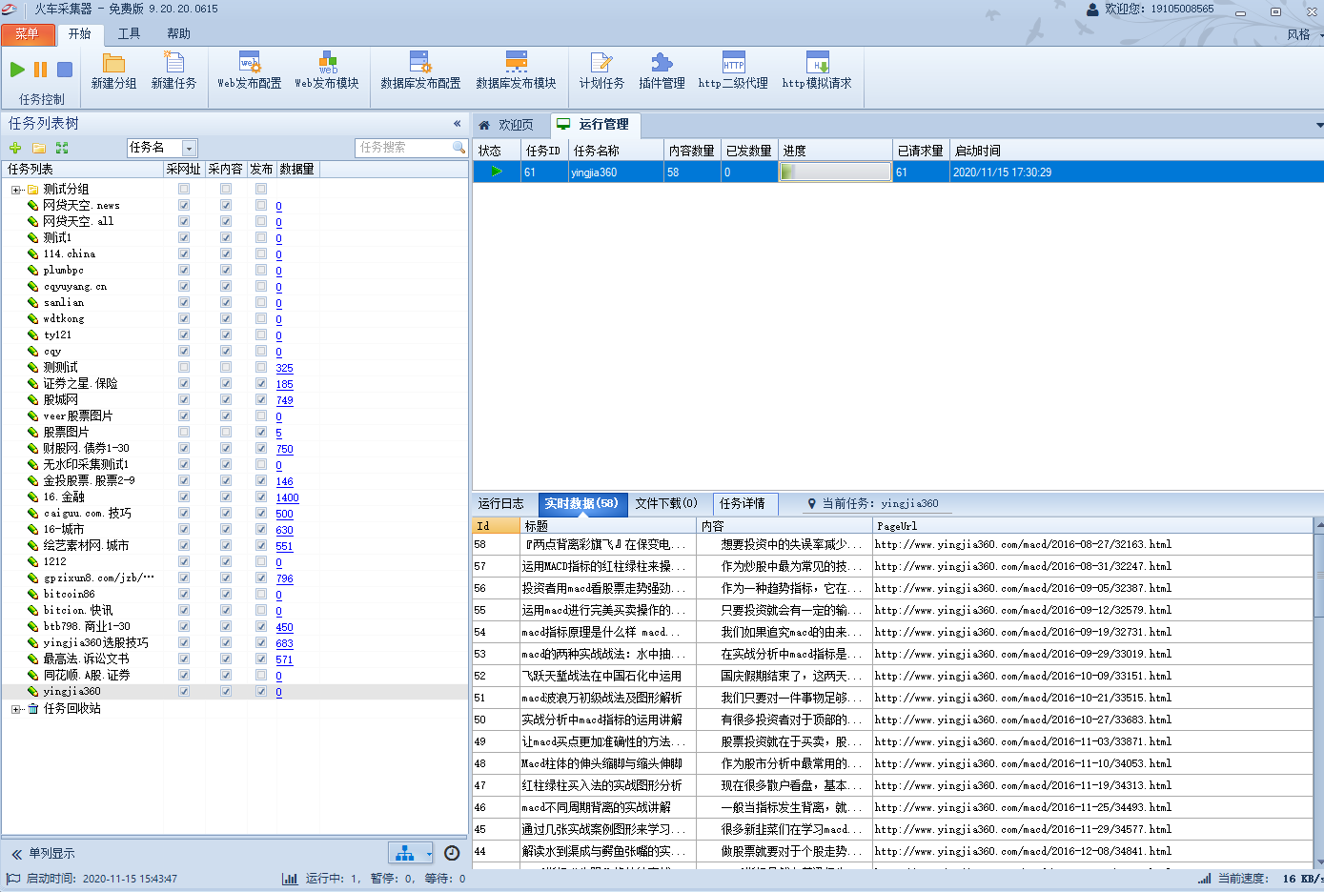Sort by 标题 column header in data table
The image size is (1324, 892).
(x=609, y=526)
